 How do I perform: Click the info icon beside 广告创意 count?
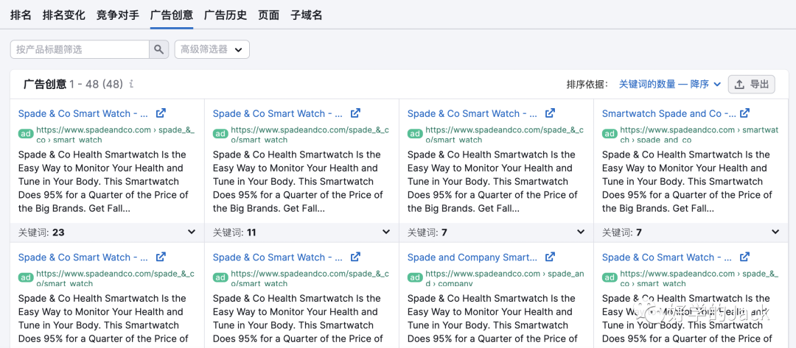click(x=131, y=84)
